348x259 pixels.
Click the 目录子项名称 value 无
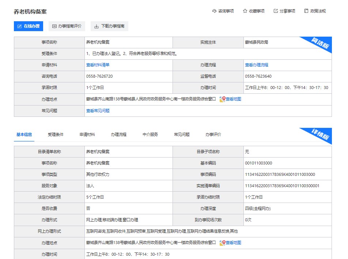[x=247, y=152]
